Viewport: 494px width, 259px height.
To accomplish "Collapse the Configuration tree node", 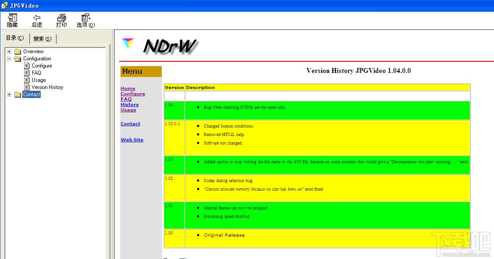I will tap(9, 59).
